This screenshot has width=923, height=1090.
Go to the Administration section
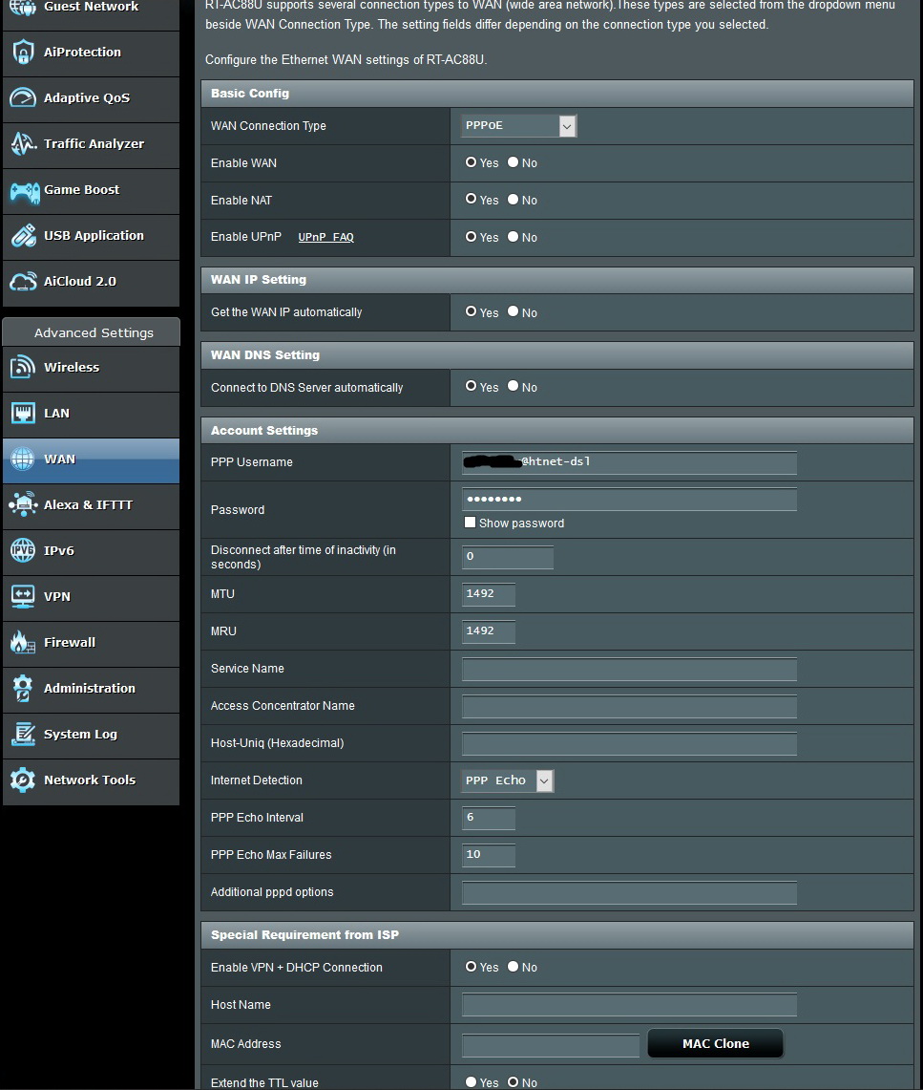pyautogui.click(x=89, y=689)
